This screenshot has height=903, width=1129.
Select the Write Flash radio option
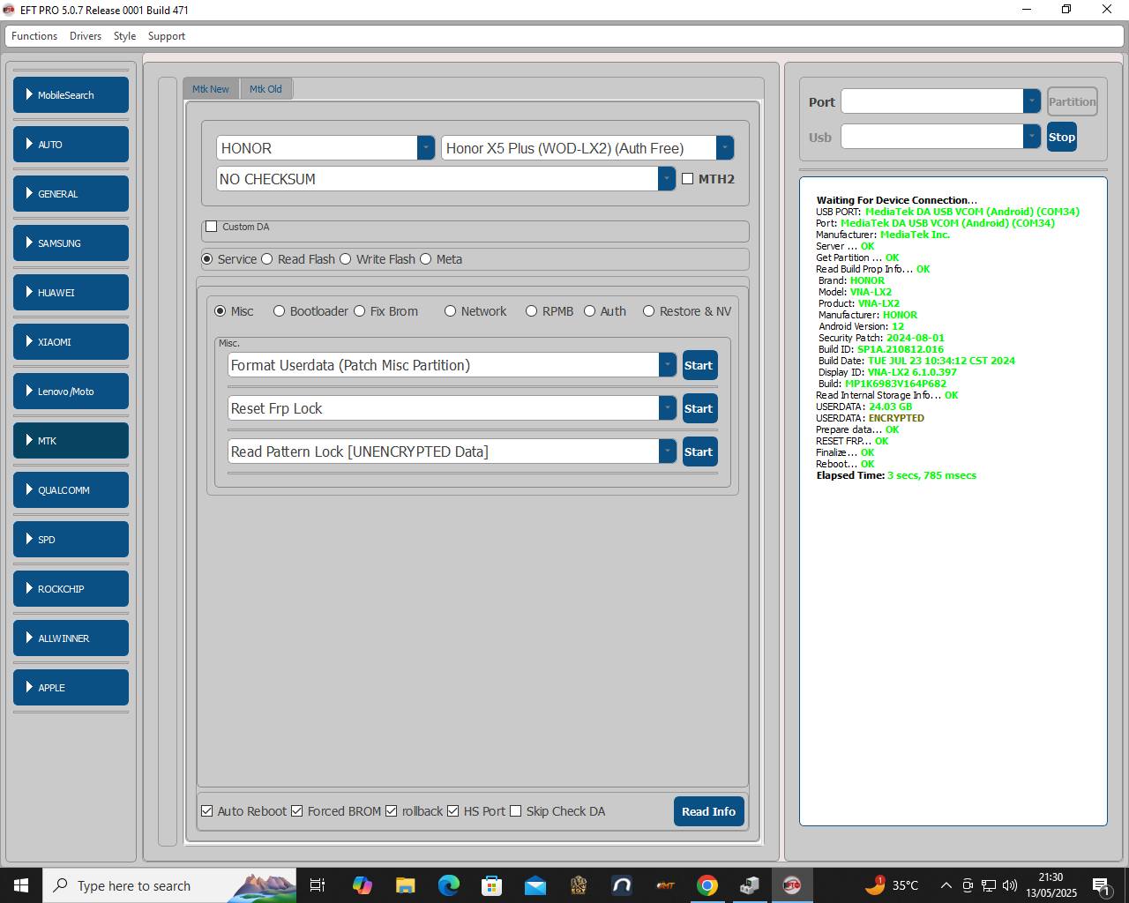coord(346,259)
